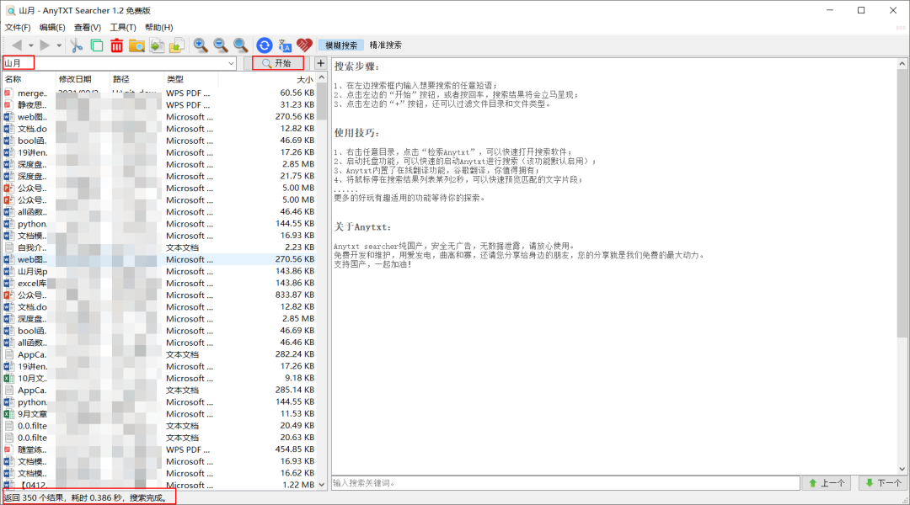Click the Word icon of 山月说p row
Viewport: 910px width, 505px height.
tap(8, 271)
